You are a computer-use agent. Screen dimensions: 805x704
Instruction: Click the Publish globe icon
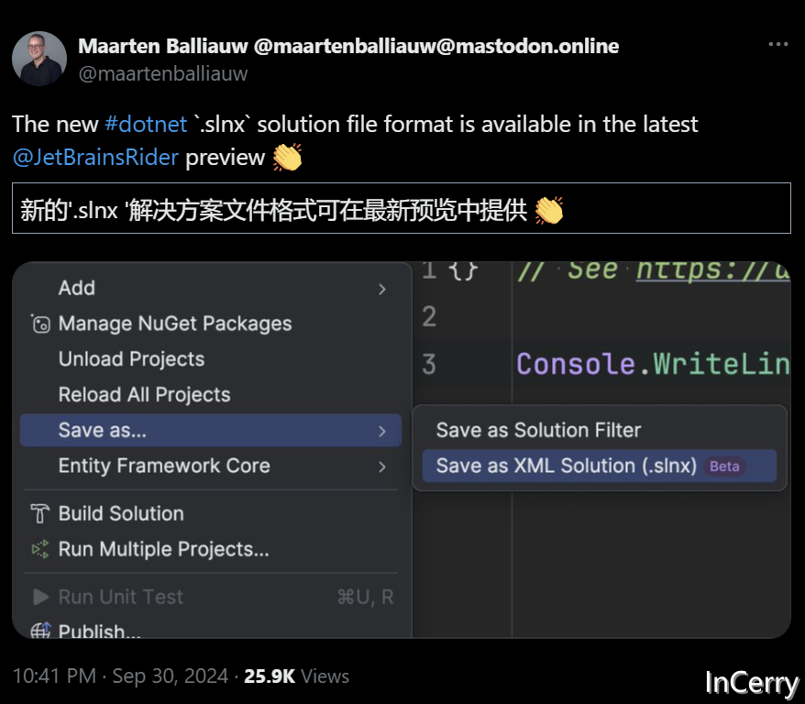pyautogui.click(x=40, y=630)
